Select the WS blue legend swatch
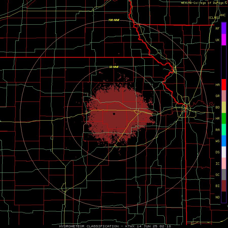 coord(224,141)
